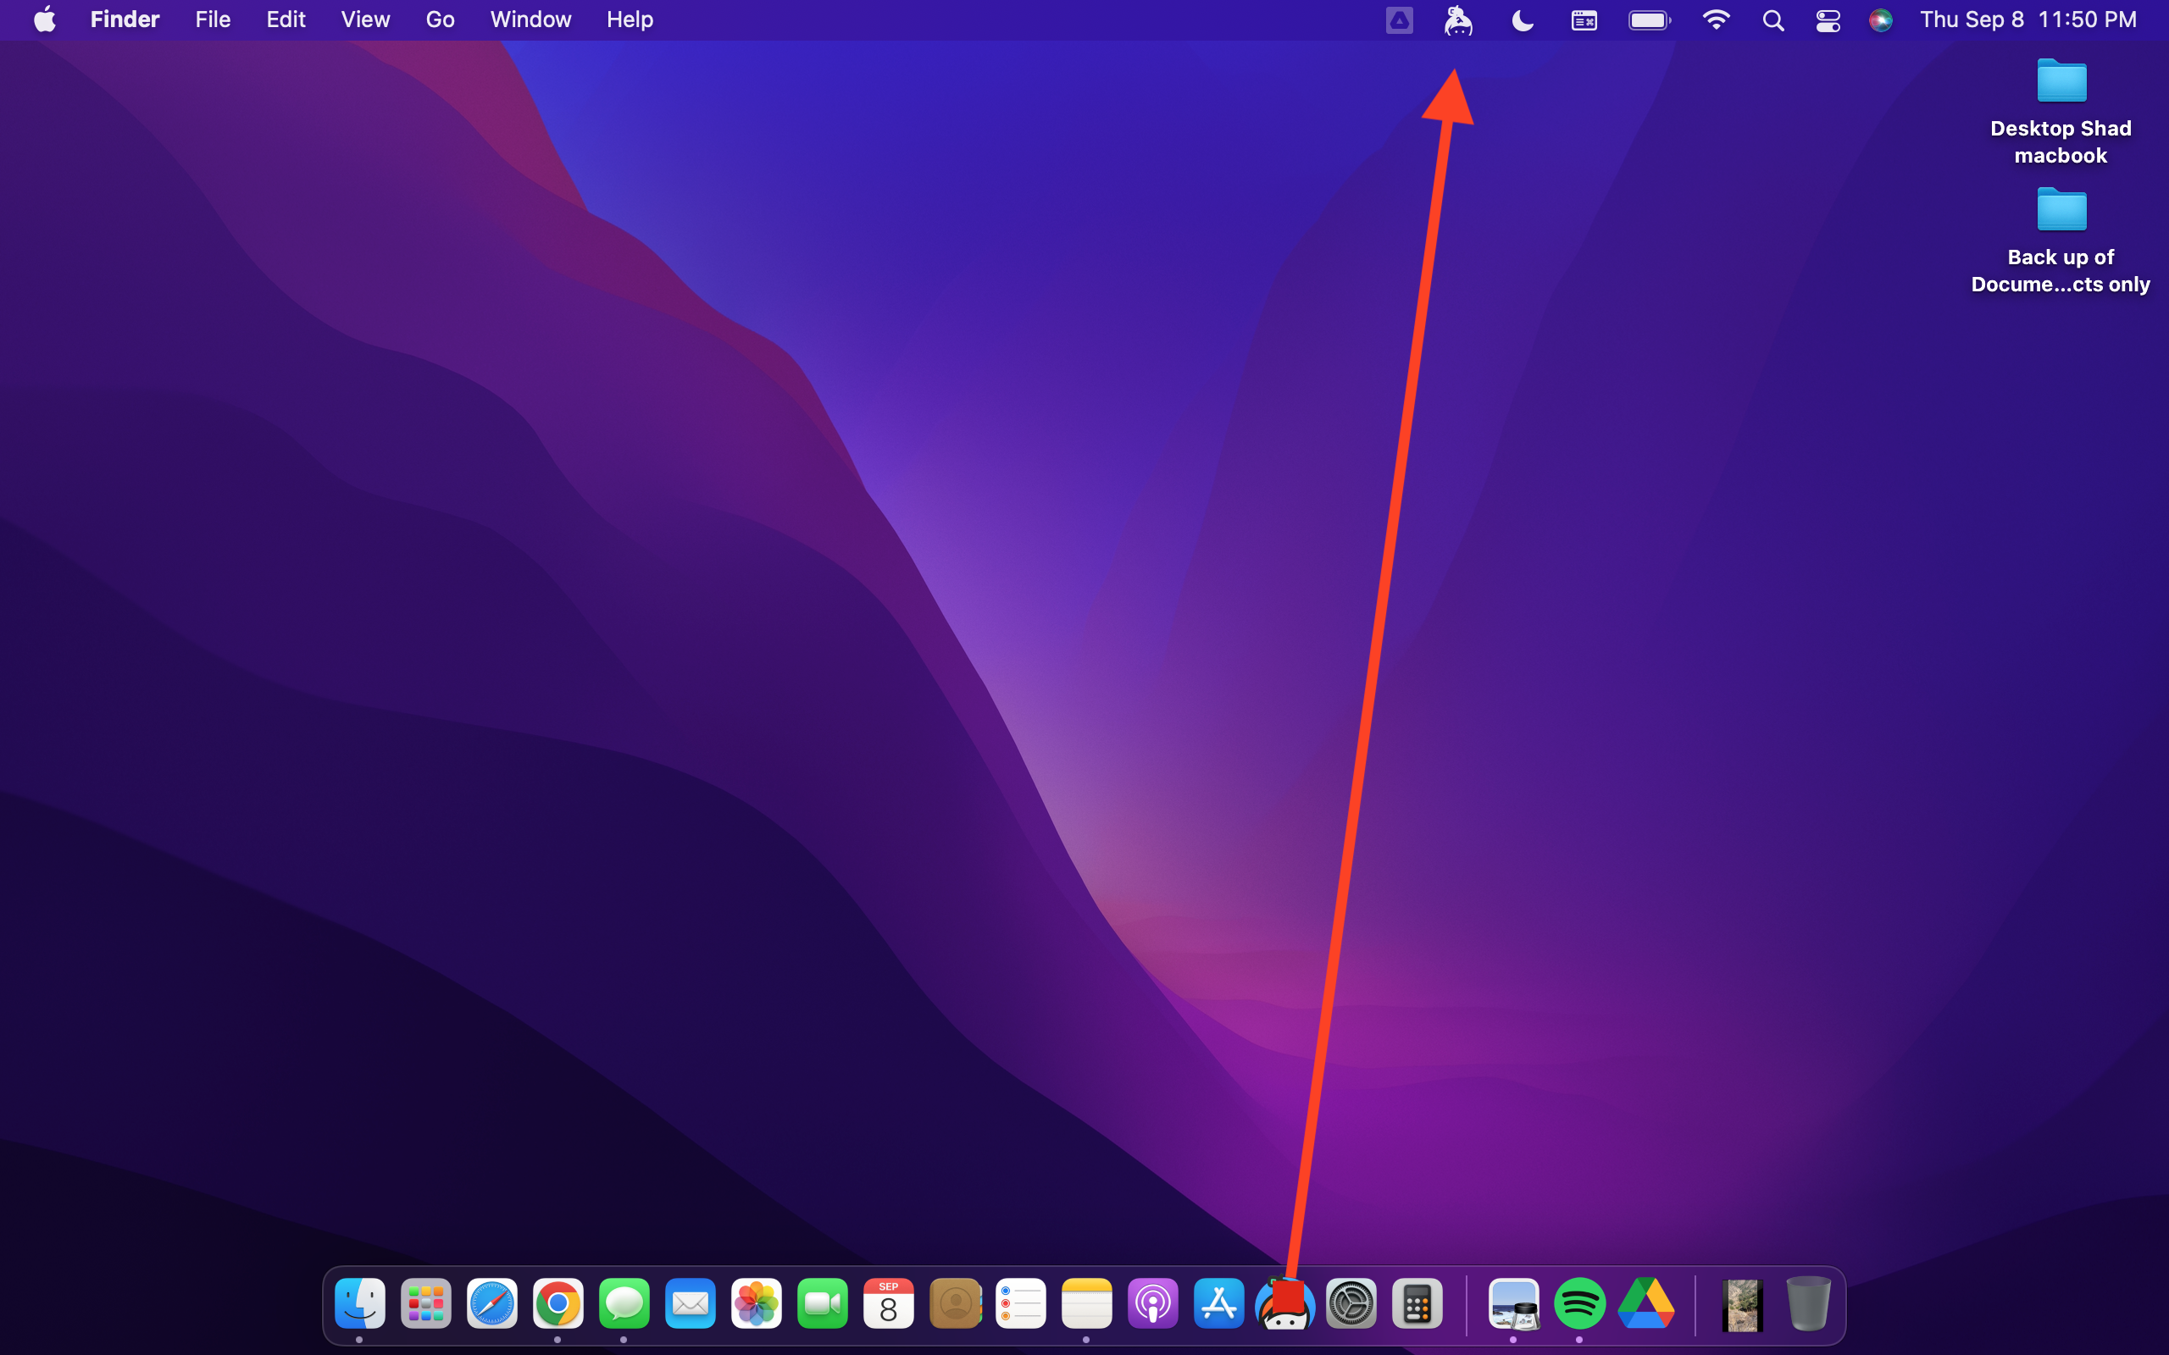The image size is (2169, 1355).
Task: Open the Go menu in Finder
Action: click(x=439, y=19)
